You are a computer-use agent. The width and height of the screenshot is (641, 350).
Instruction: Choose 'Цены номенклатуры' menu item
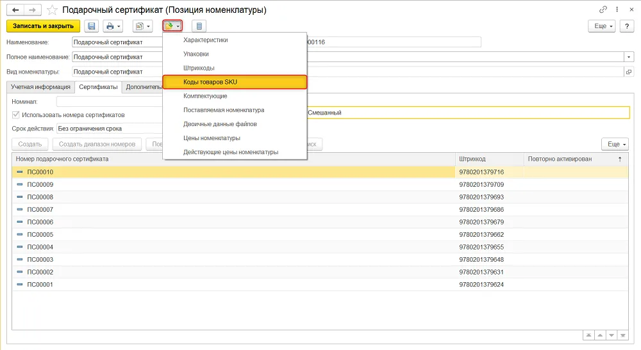coord(235,138)
